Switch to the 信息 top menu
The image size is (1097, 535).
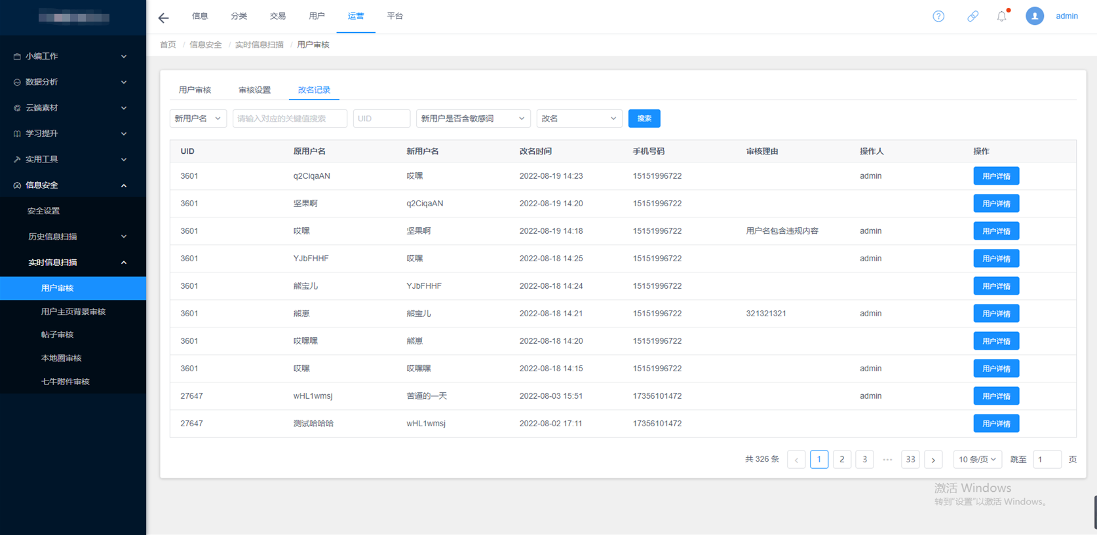tap(200, 16)
